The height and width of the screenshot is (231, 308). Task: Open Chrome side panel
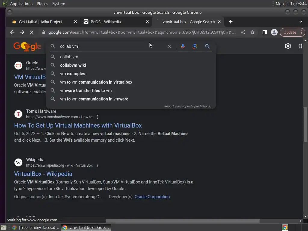point(265,32)
